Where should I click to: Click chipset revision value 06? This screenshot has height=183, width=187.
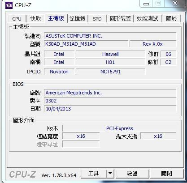[x=168, y=54]
